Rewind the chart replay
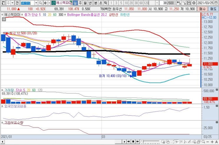This screenshot has width=219, height=145. point(129,142)
